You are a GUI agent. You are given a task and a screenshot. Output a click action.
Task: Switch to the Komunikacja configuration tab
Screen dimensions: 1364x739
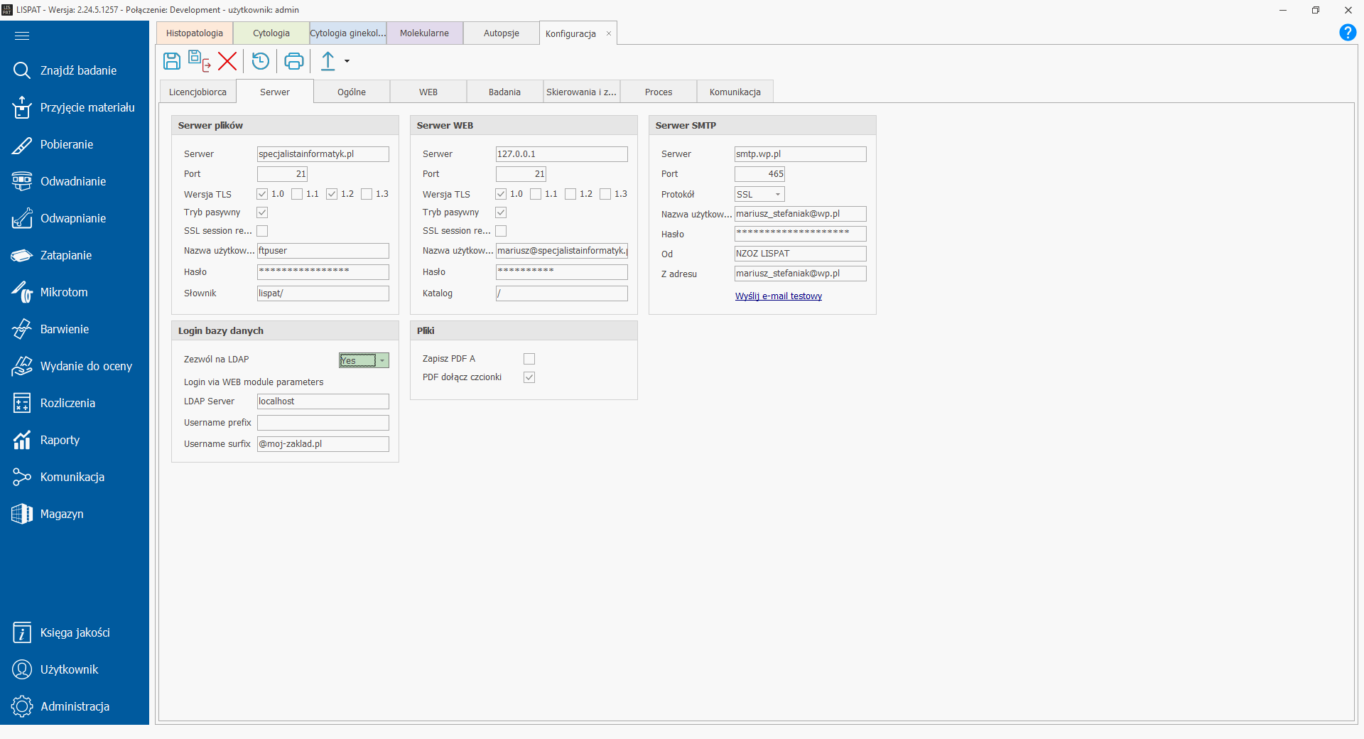click(x=735, y=92)
